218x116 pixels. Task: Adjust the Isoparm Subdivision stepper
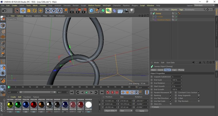[181, 77]
